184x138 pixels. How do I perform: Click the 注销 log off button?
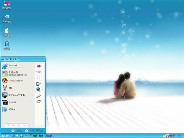tap(17, 131)
